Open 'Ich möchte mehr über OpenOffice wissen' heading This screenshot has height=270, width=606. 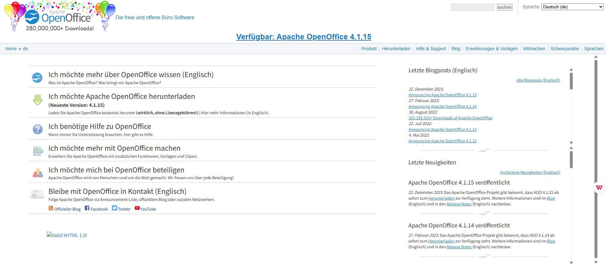(x=131, y=75)
